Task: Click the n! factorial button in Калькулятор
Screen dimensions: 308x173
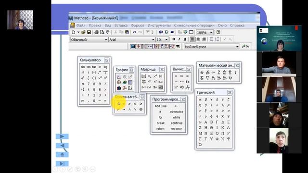Action: [83, 73]
